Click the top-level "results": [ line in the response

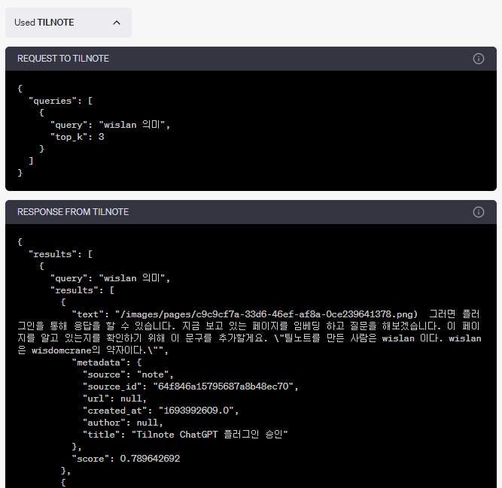[x=61, y=254]
